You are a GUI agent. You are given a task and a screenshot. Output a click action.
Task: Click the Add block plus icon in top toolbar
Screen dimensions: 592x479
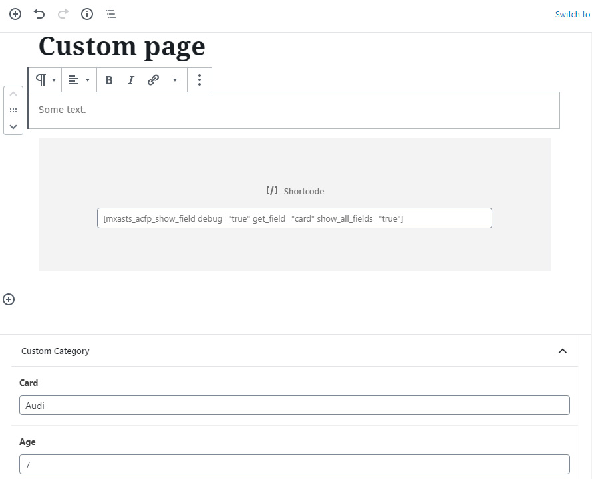click(15, 15)
